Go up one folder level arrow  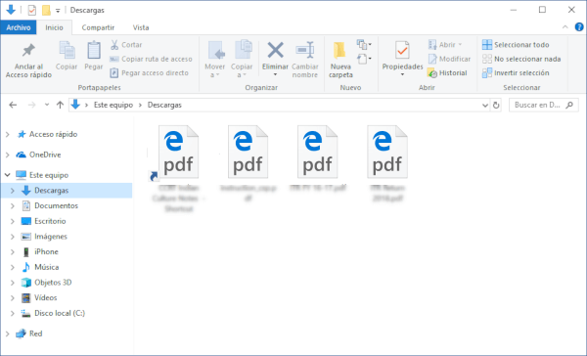pyautogui.click(x=60, y=105)
